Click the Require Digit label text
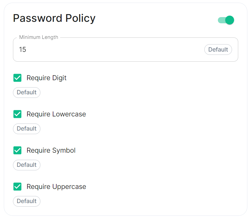The width and height of the screenshot is (250, 219). tap(46, 78)
